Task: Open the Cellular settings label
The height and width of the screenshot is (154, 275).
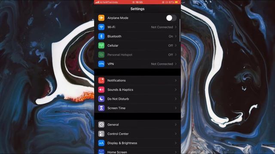Action: pyautogui.click(x=113, y=45)
